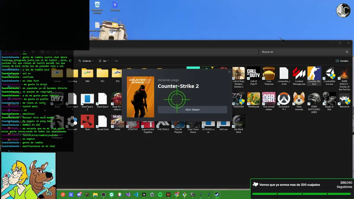The width and height of the screenshot is (354, 199).
Task: Select the N64 folder
Action: click(87, 75)
